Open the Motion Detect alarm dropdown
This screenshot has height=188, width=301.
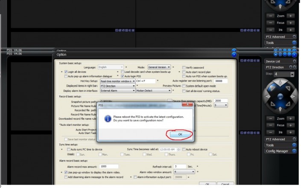[169, 90]
